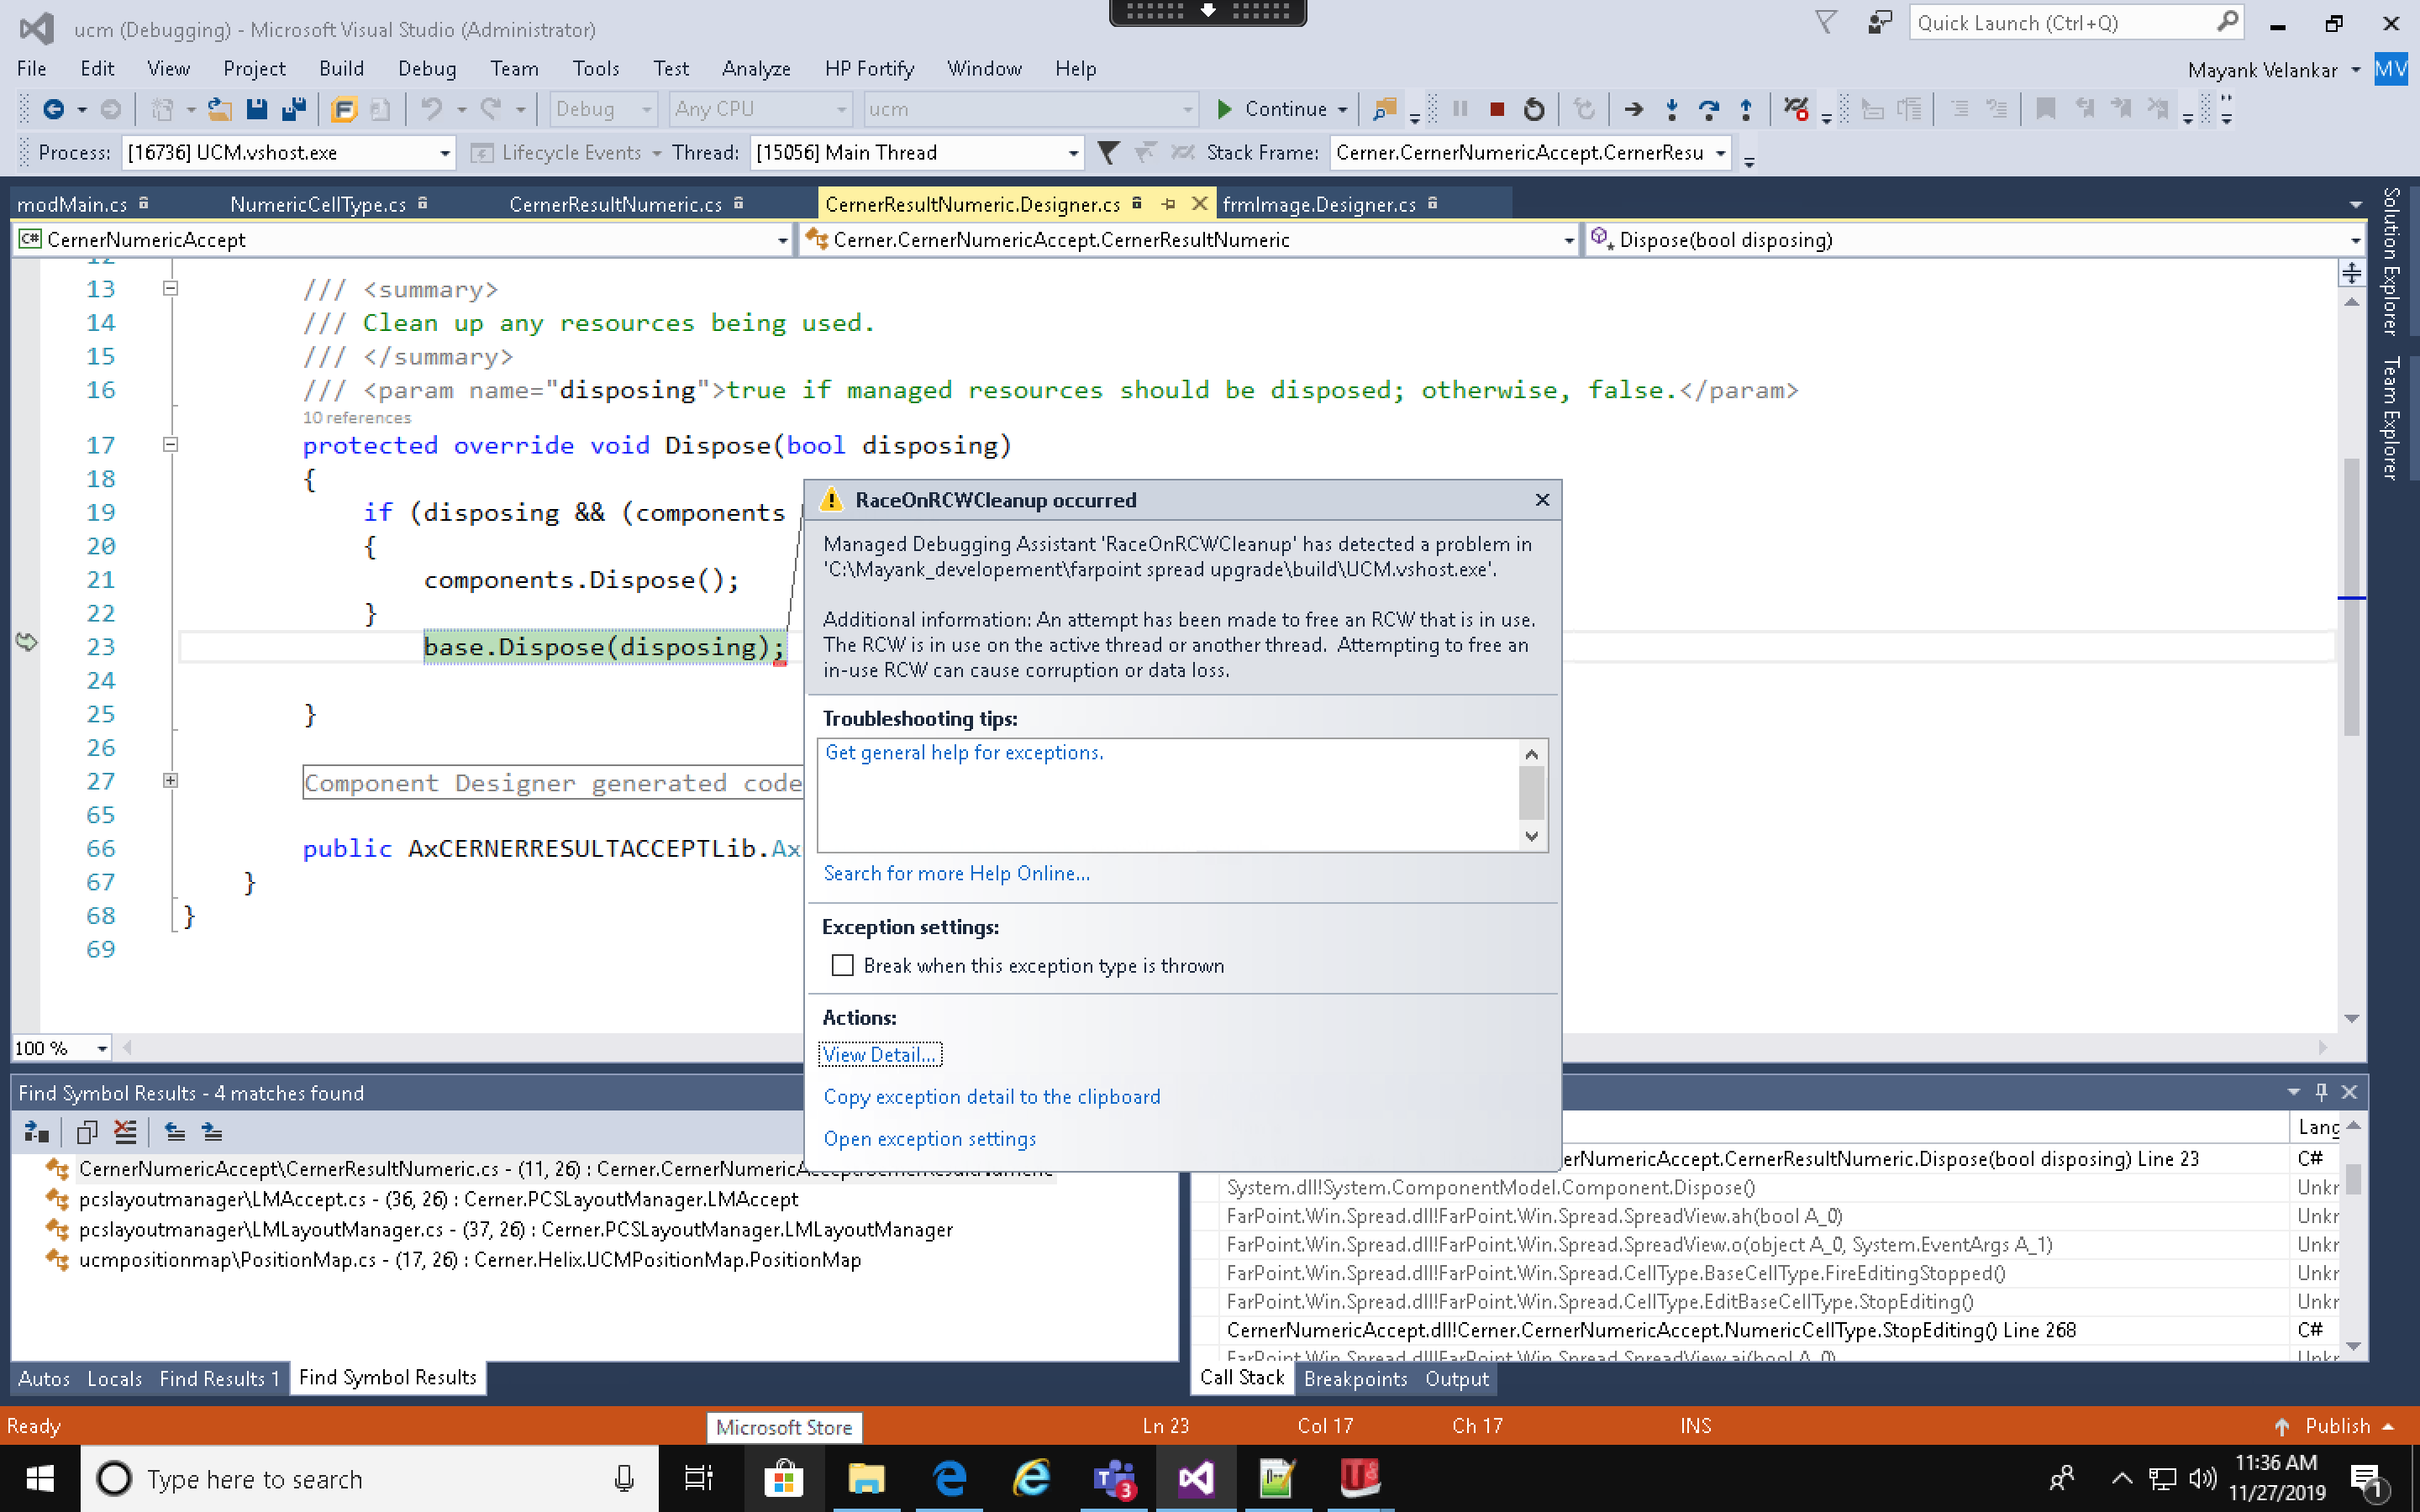This screenshot has height=1512, width=2420.
Task: Click the troubleshooting tips scroll down arrow
Action: coord(1531,836)
